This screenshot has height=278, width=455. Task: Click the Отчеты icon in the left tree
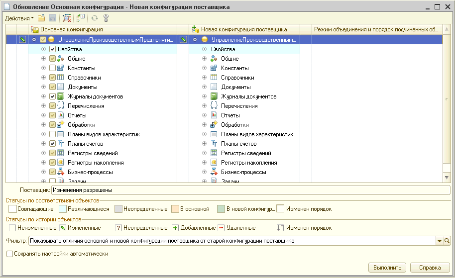[60, 115]
